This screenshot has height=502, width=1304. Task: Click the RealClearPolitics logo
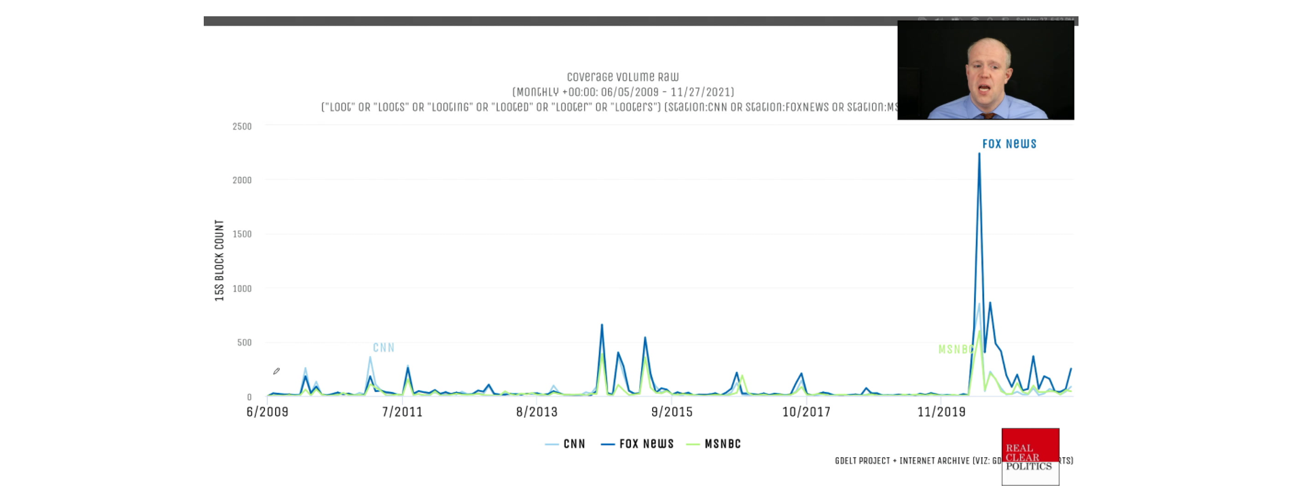(1030, 457)
